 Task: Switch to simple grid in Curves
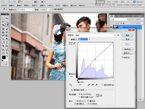(98, 96)
